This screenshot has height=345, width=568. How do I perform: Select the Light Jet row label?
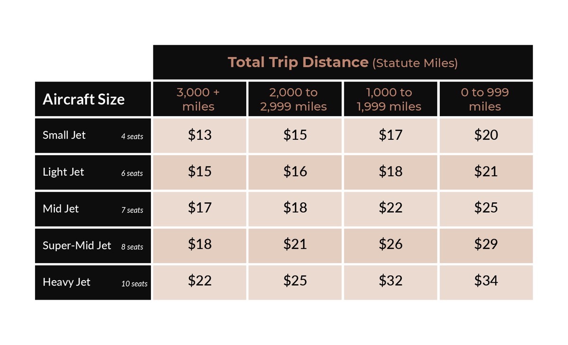pos(63,172)
